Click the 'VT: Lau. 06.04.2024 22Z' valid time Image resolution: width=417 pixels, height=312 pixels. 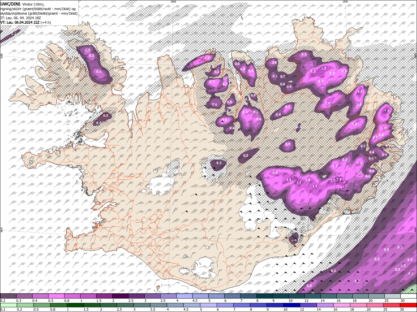[x=20, y=22]
